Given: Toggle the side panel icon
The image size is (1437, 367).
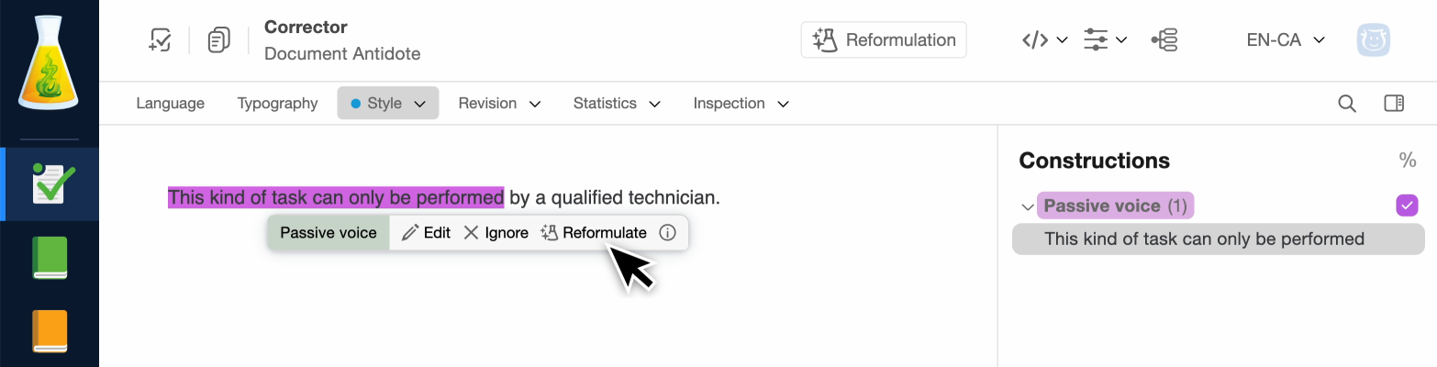Looking at the screenshot, I should [1394, 104].
